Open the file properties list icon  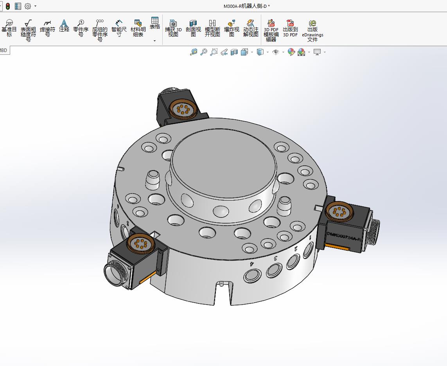tap(18, 6)
